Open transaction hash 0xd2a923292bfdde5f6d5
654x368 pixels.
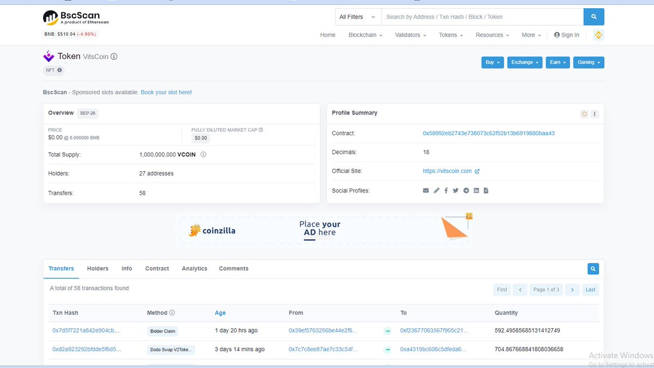pos(87,349)
